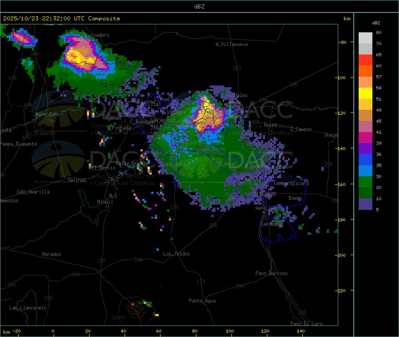
Task: Select the V_Atuel label
Action: coord(228,164)
